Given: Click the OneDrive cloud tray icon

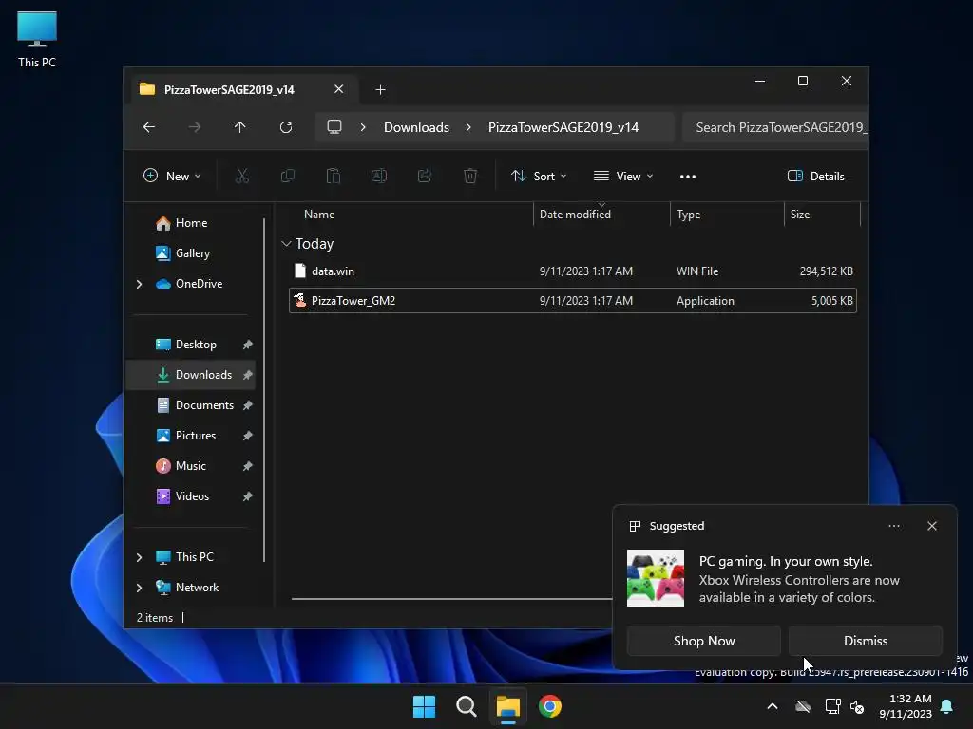Looking at the screenshot, I should [x=803, y=706].
